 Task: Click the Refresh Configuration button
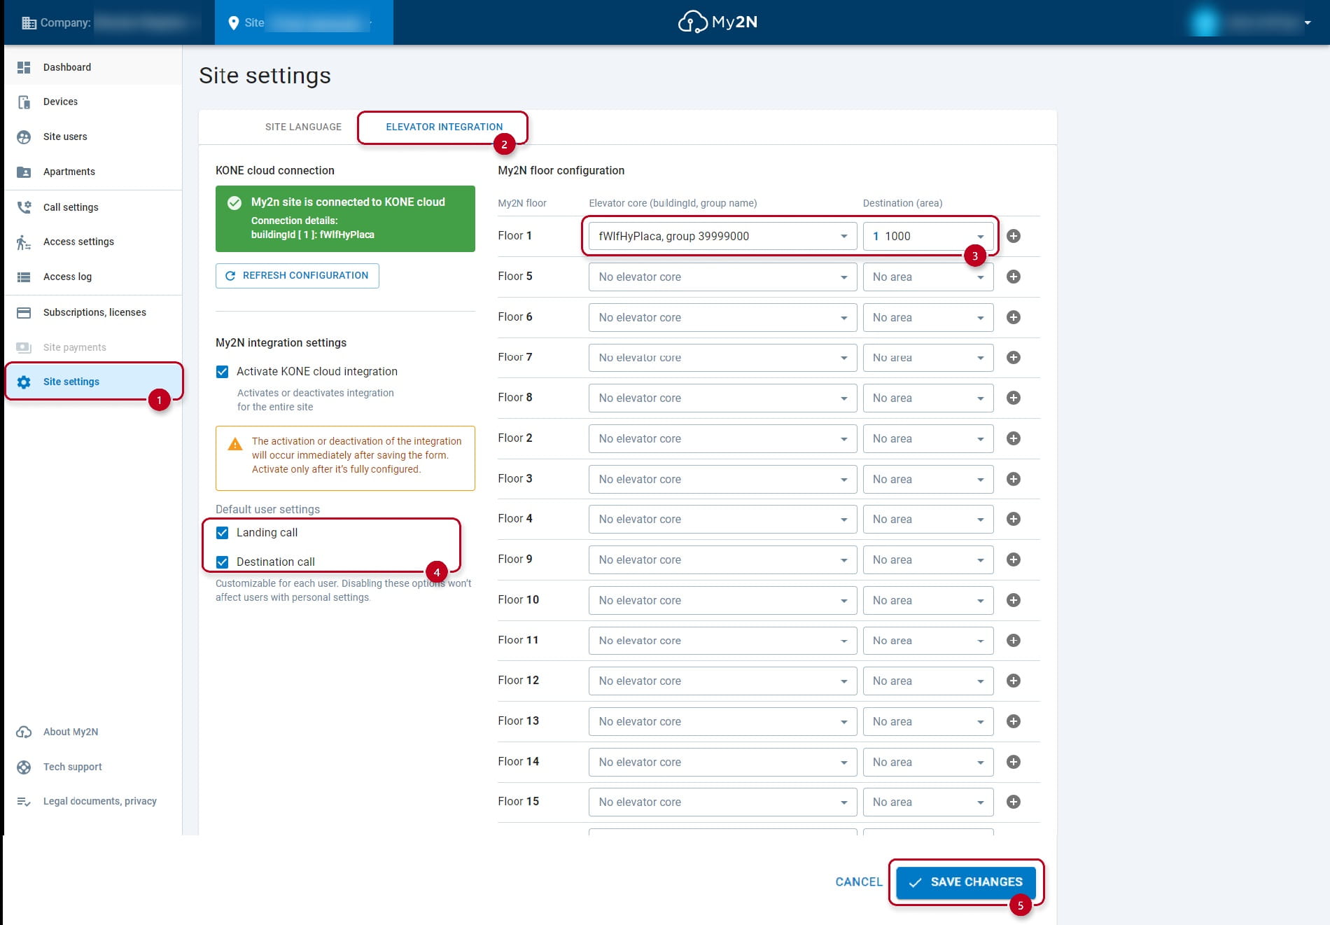(297, 276)
